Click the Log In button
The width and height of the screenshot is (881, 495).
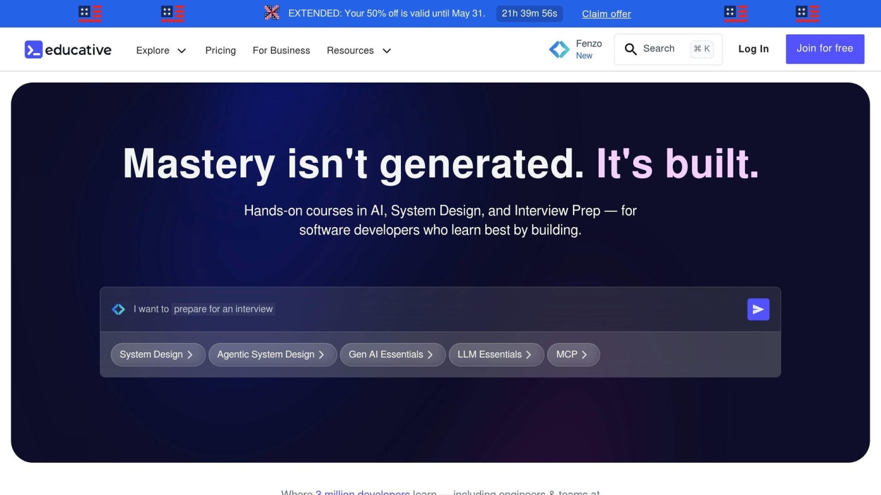pyautogui.click(x=753, y=49)
